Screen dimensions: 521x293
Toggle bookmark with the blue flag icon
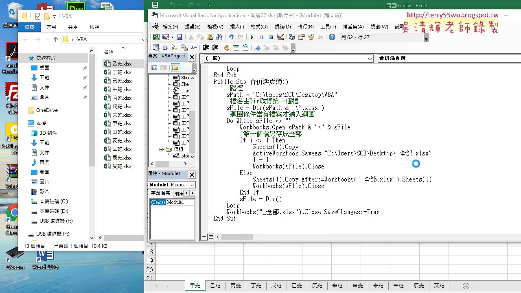click(257, 48)
